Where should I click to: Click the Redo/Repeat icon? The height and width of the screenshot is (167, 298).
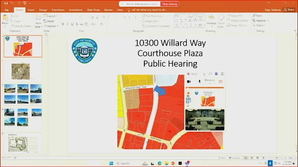(19, 3)
